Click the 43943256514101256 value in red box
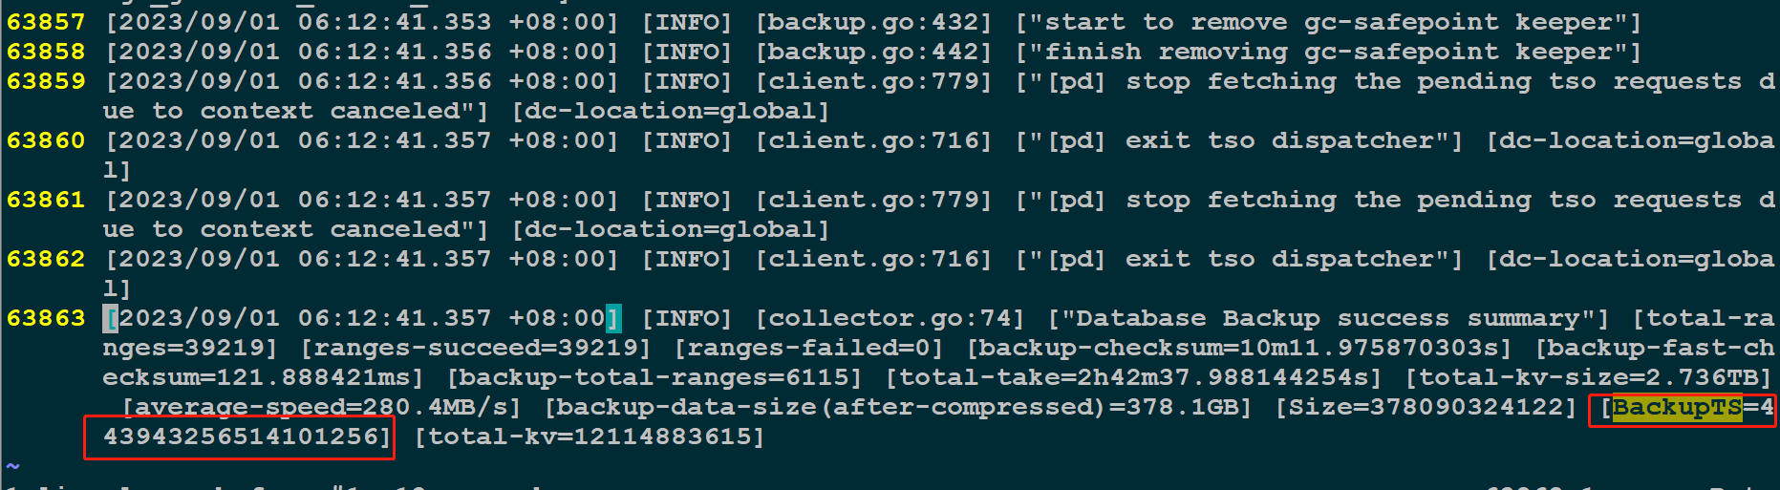 coord(241,437)
